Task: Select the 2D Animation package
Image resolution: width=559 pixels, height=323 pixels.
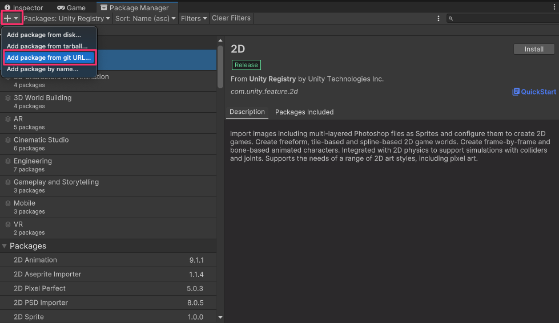Action: pos(108,260)
